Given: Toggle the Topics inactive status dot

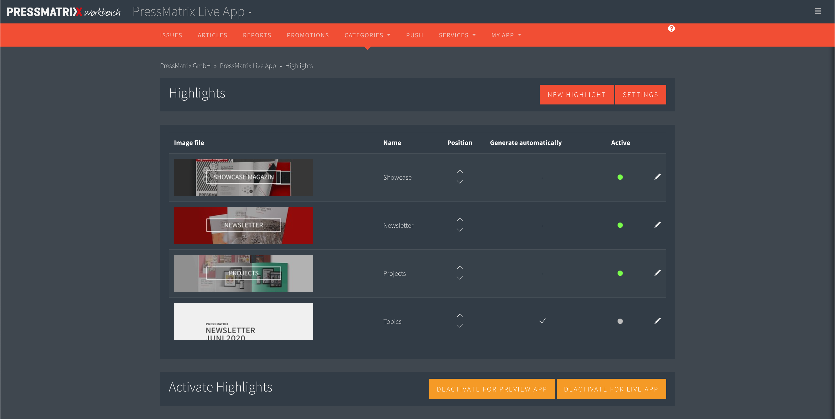Looking at the screenshot, I should 620,321.
